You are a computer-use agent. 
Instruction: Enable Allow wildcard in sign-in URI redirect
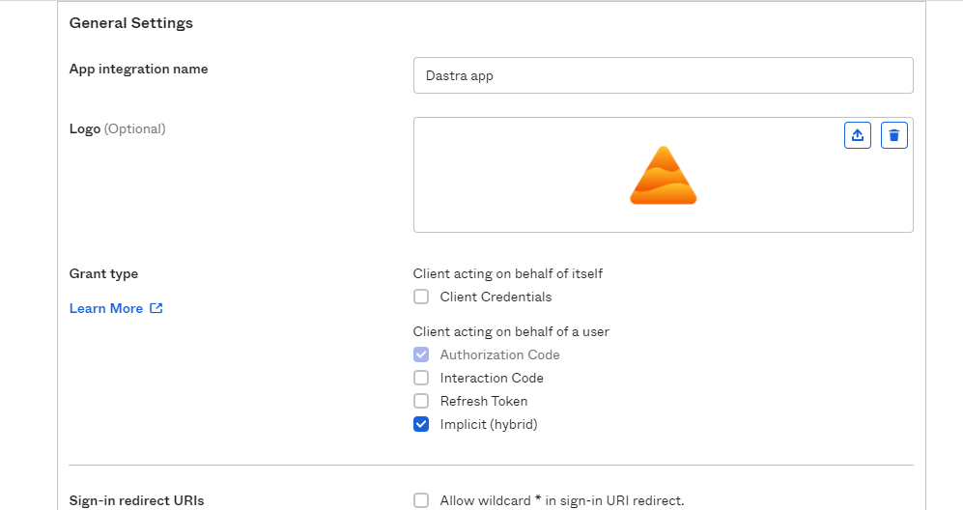pos(421,500)
